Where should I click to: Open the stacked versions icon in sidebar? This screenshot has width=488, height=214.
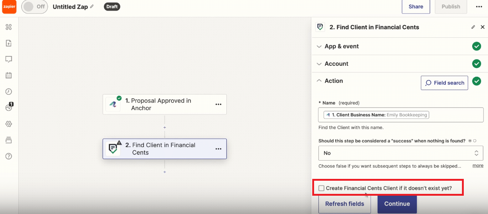tap(9, 140)
